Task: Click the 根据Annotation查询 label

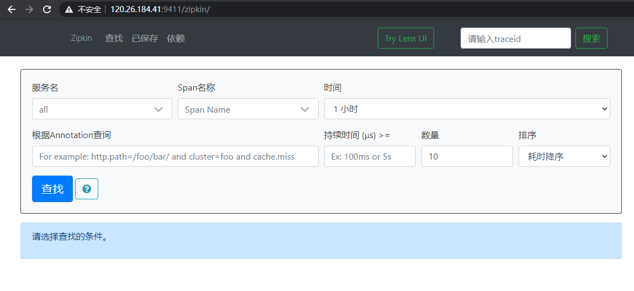Action: tap(71, 135)
